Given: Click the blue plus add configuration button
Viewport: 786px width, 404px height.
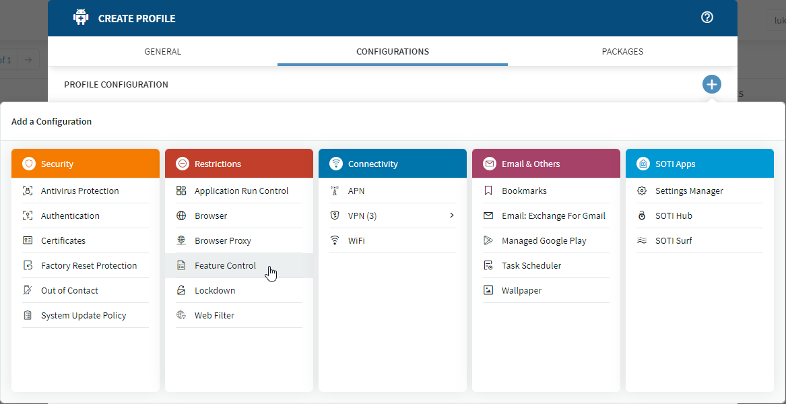Looking at the screenshot, I should [712, 84].
